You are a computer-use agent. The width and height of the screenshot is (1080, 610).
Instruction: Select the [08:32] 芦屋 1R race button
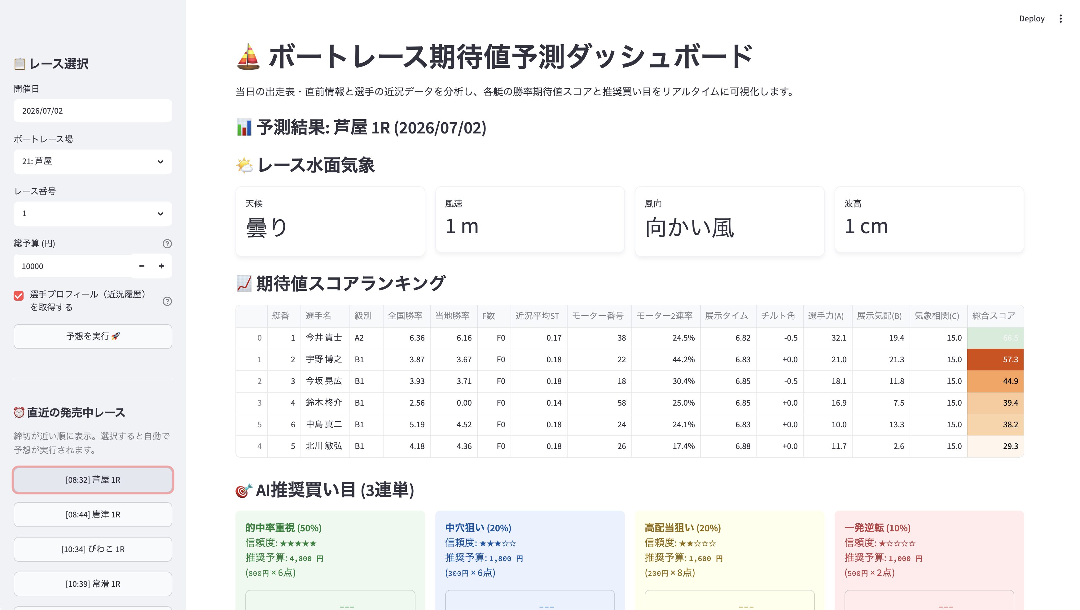[93, 480]
